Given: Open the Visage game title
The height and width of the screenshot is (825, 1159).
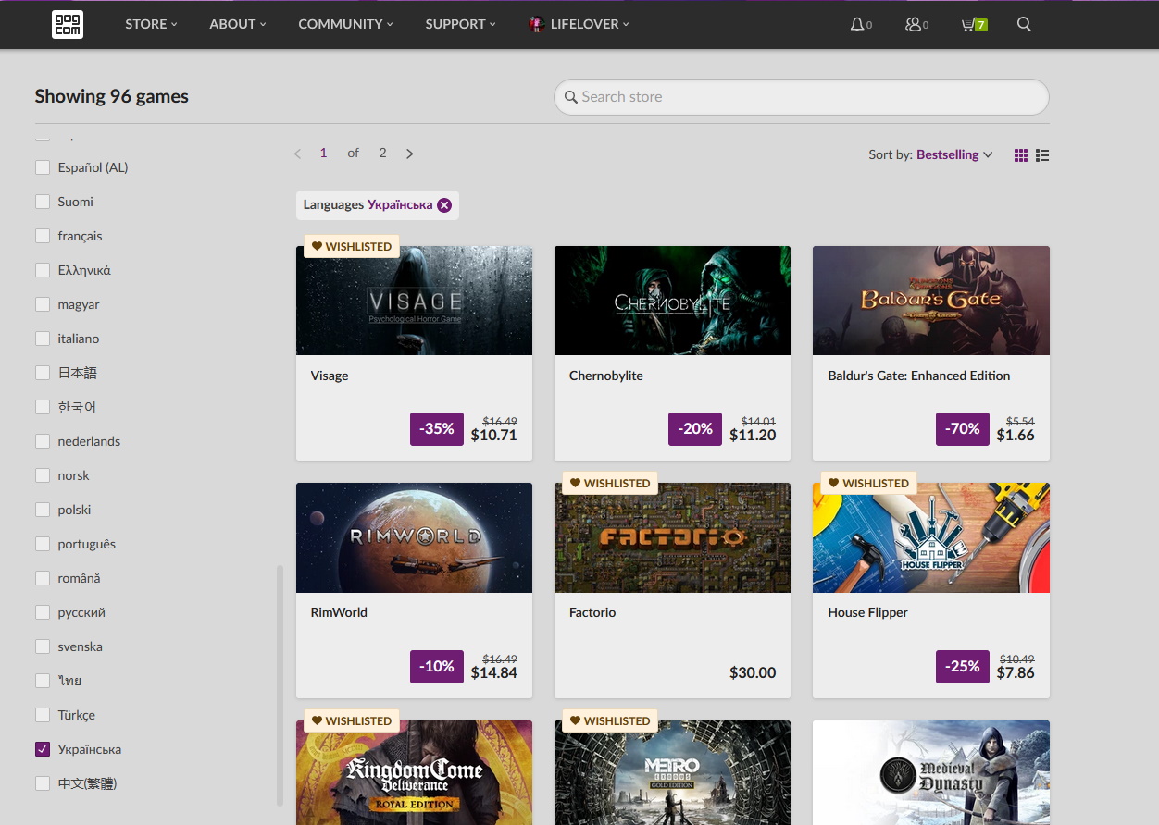Looking at the screenshot, I should (x=330, y=376).
